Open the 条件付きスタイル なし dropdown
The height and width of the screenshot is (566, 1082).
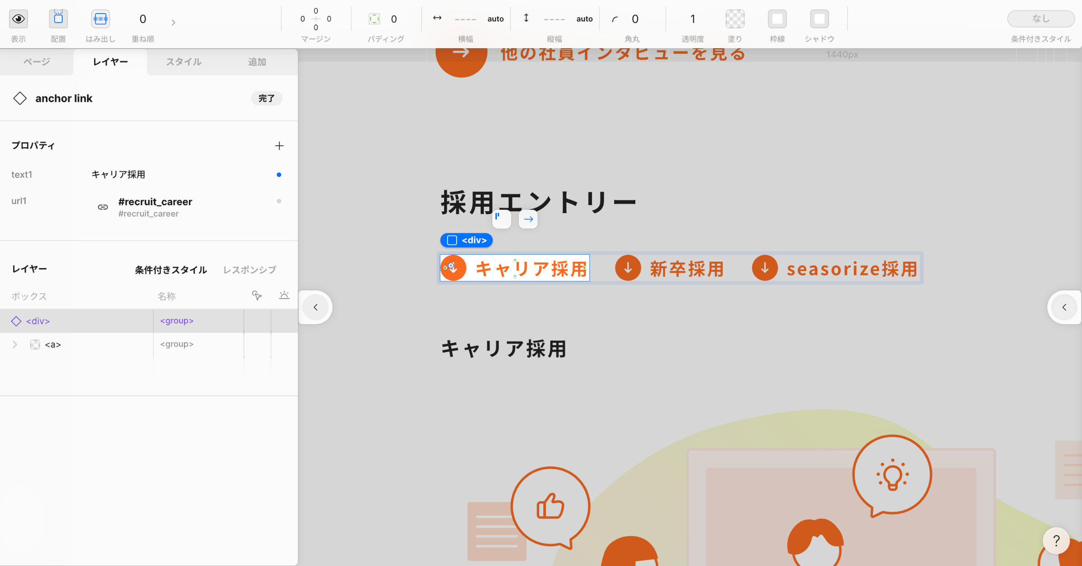[1041, 19]
